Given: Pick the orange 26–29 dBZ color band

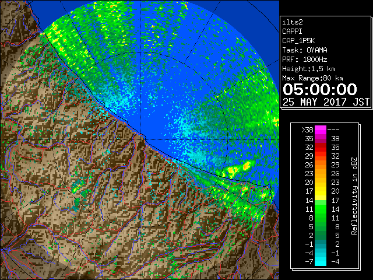Looking at the screenshot, I should [321, 165].
